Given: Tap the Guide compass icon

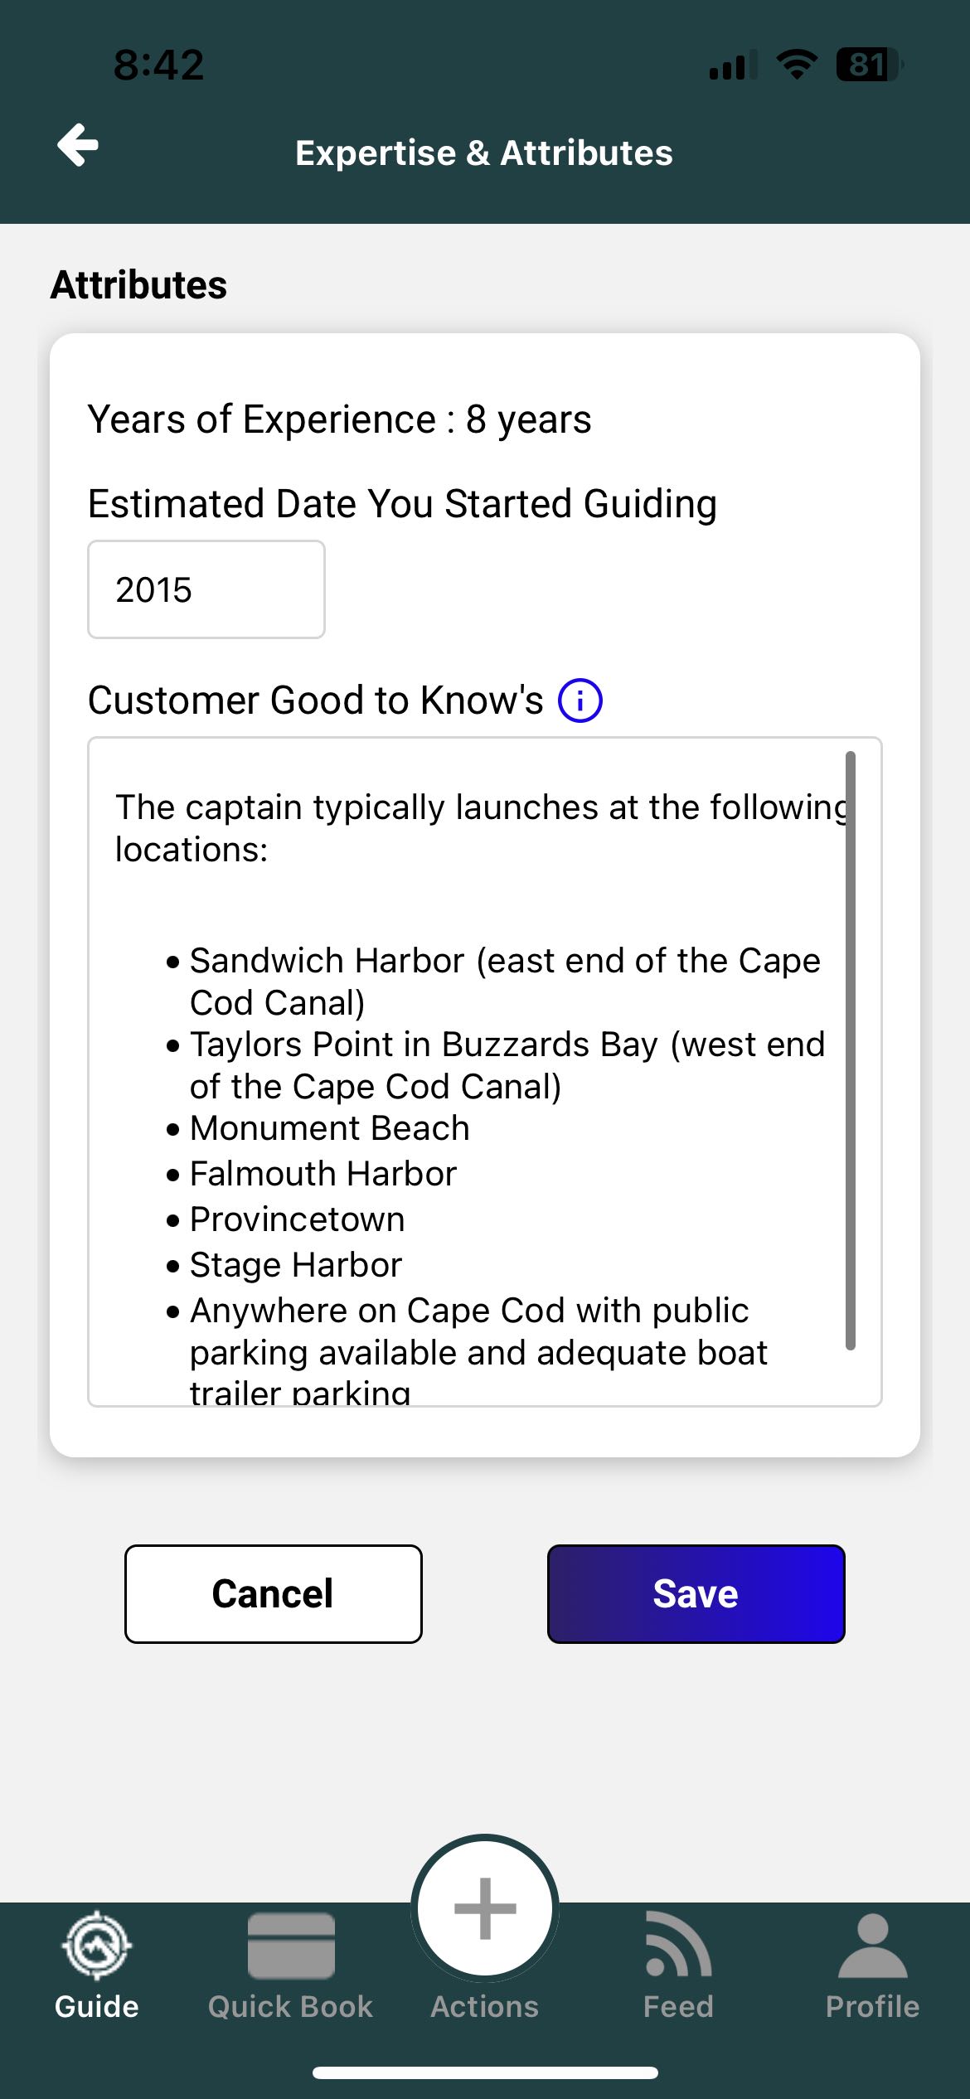Looking at the screenshot, I should tap(97, 1946).
